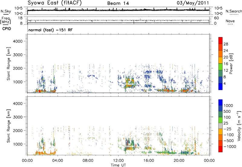Screen dimensions: 242x167
Task: Click the 24 dB power colorbar label
Action: [226, 51]
